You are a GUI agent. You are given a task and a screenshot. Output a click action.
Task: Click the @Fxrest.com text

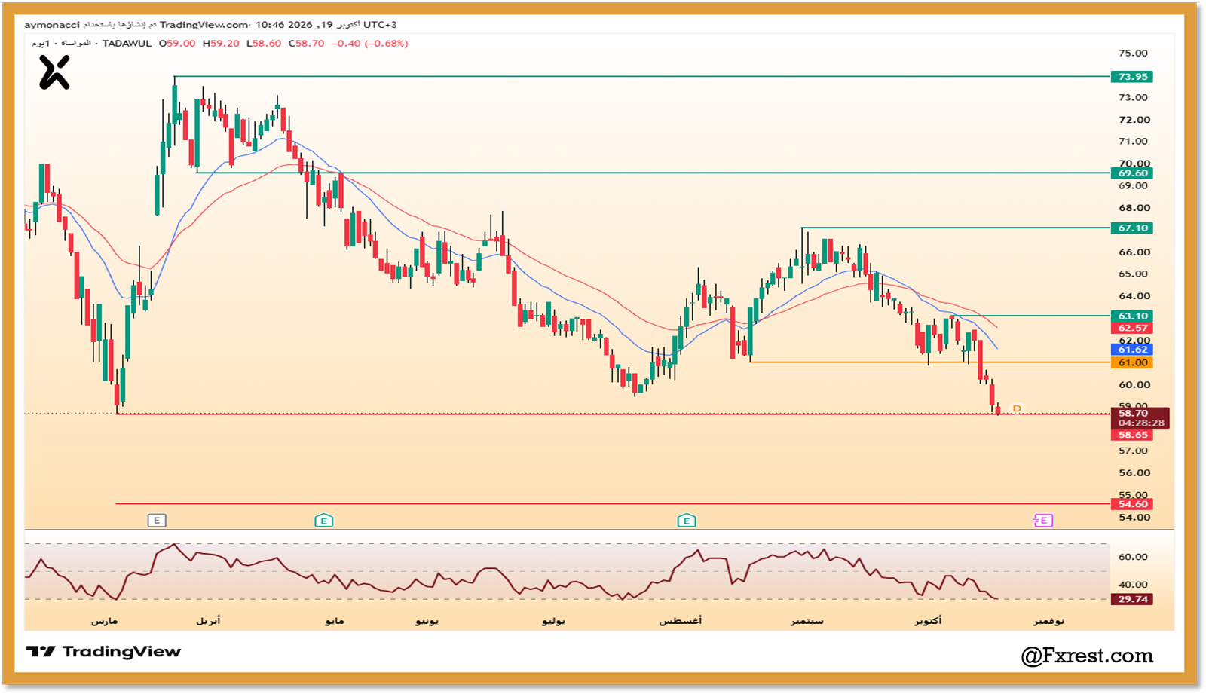[x=1087, y=656]
